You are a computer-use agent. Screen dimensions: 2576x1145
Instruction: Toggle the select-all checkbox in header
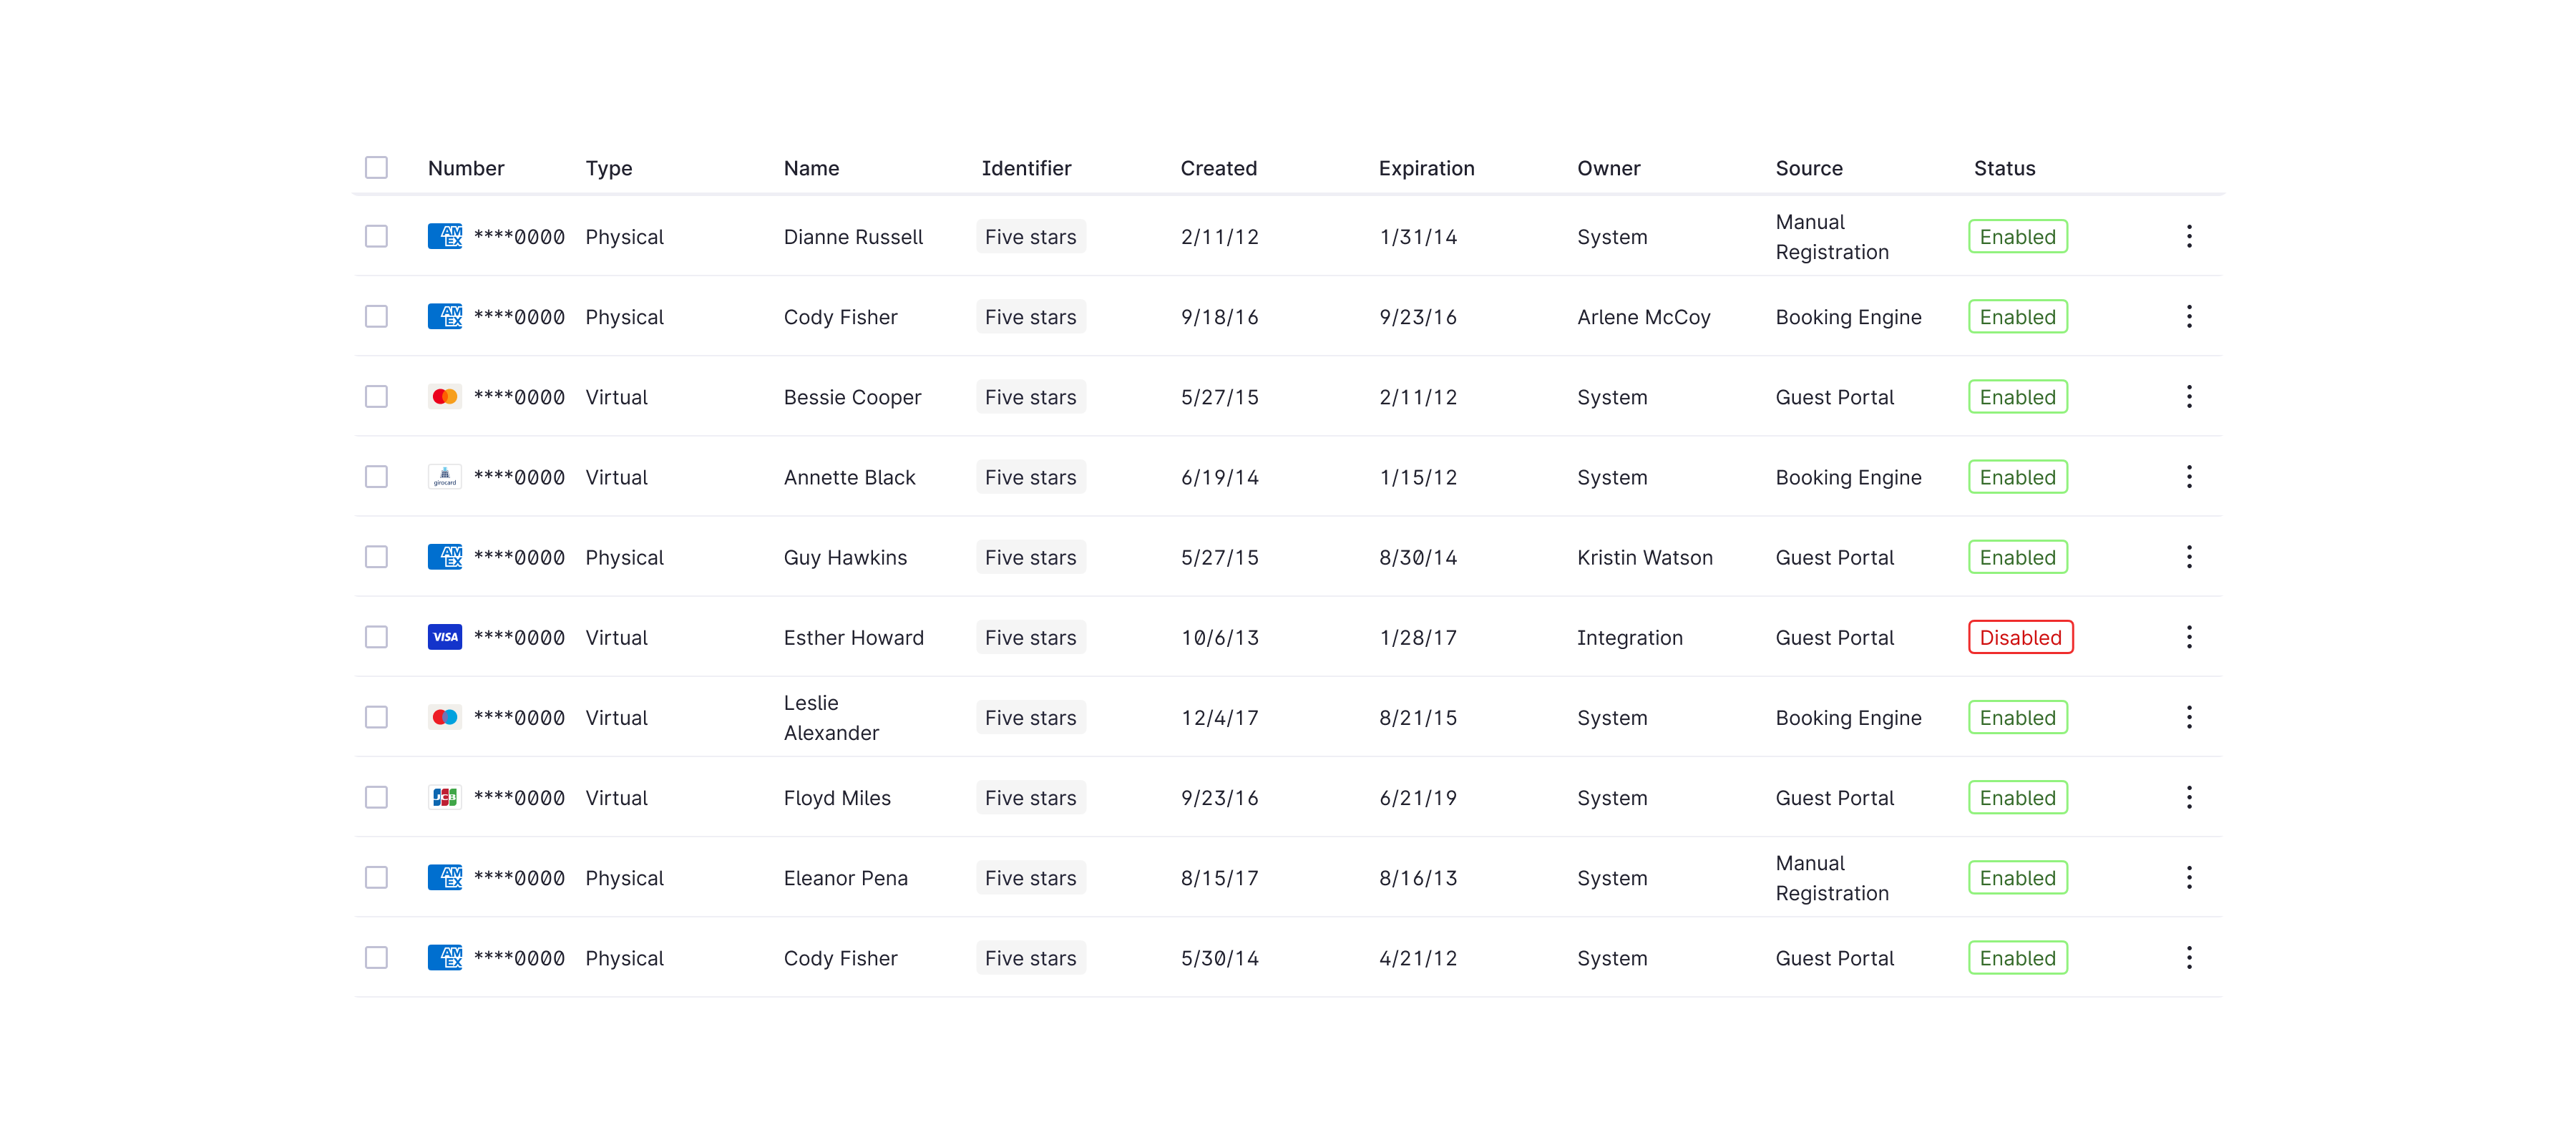coord(376,167)
